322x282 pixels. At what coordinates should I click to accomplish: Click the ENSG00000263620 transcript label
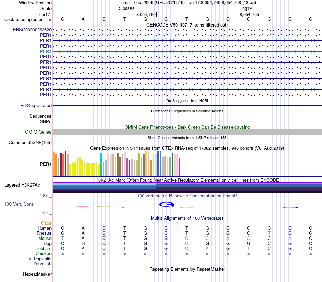[32, 30]
